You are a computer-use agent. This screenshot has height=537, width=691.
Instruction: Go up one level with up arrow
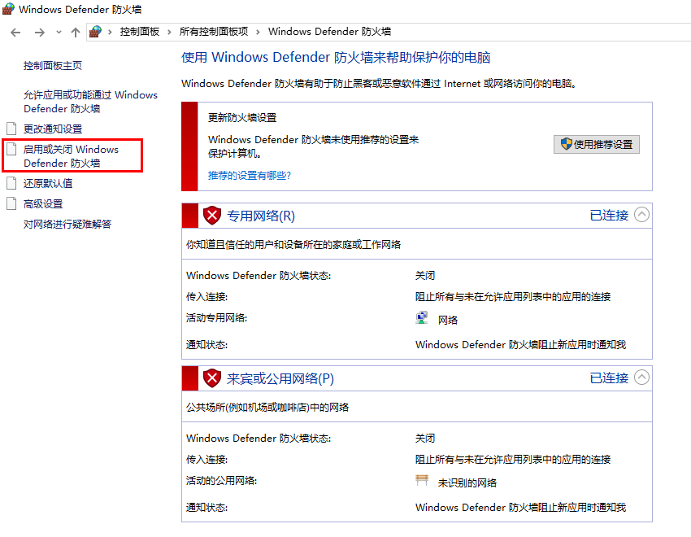point(76,33)
